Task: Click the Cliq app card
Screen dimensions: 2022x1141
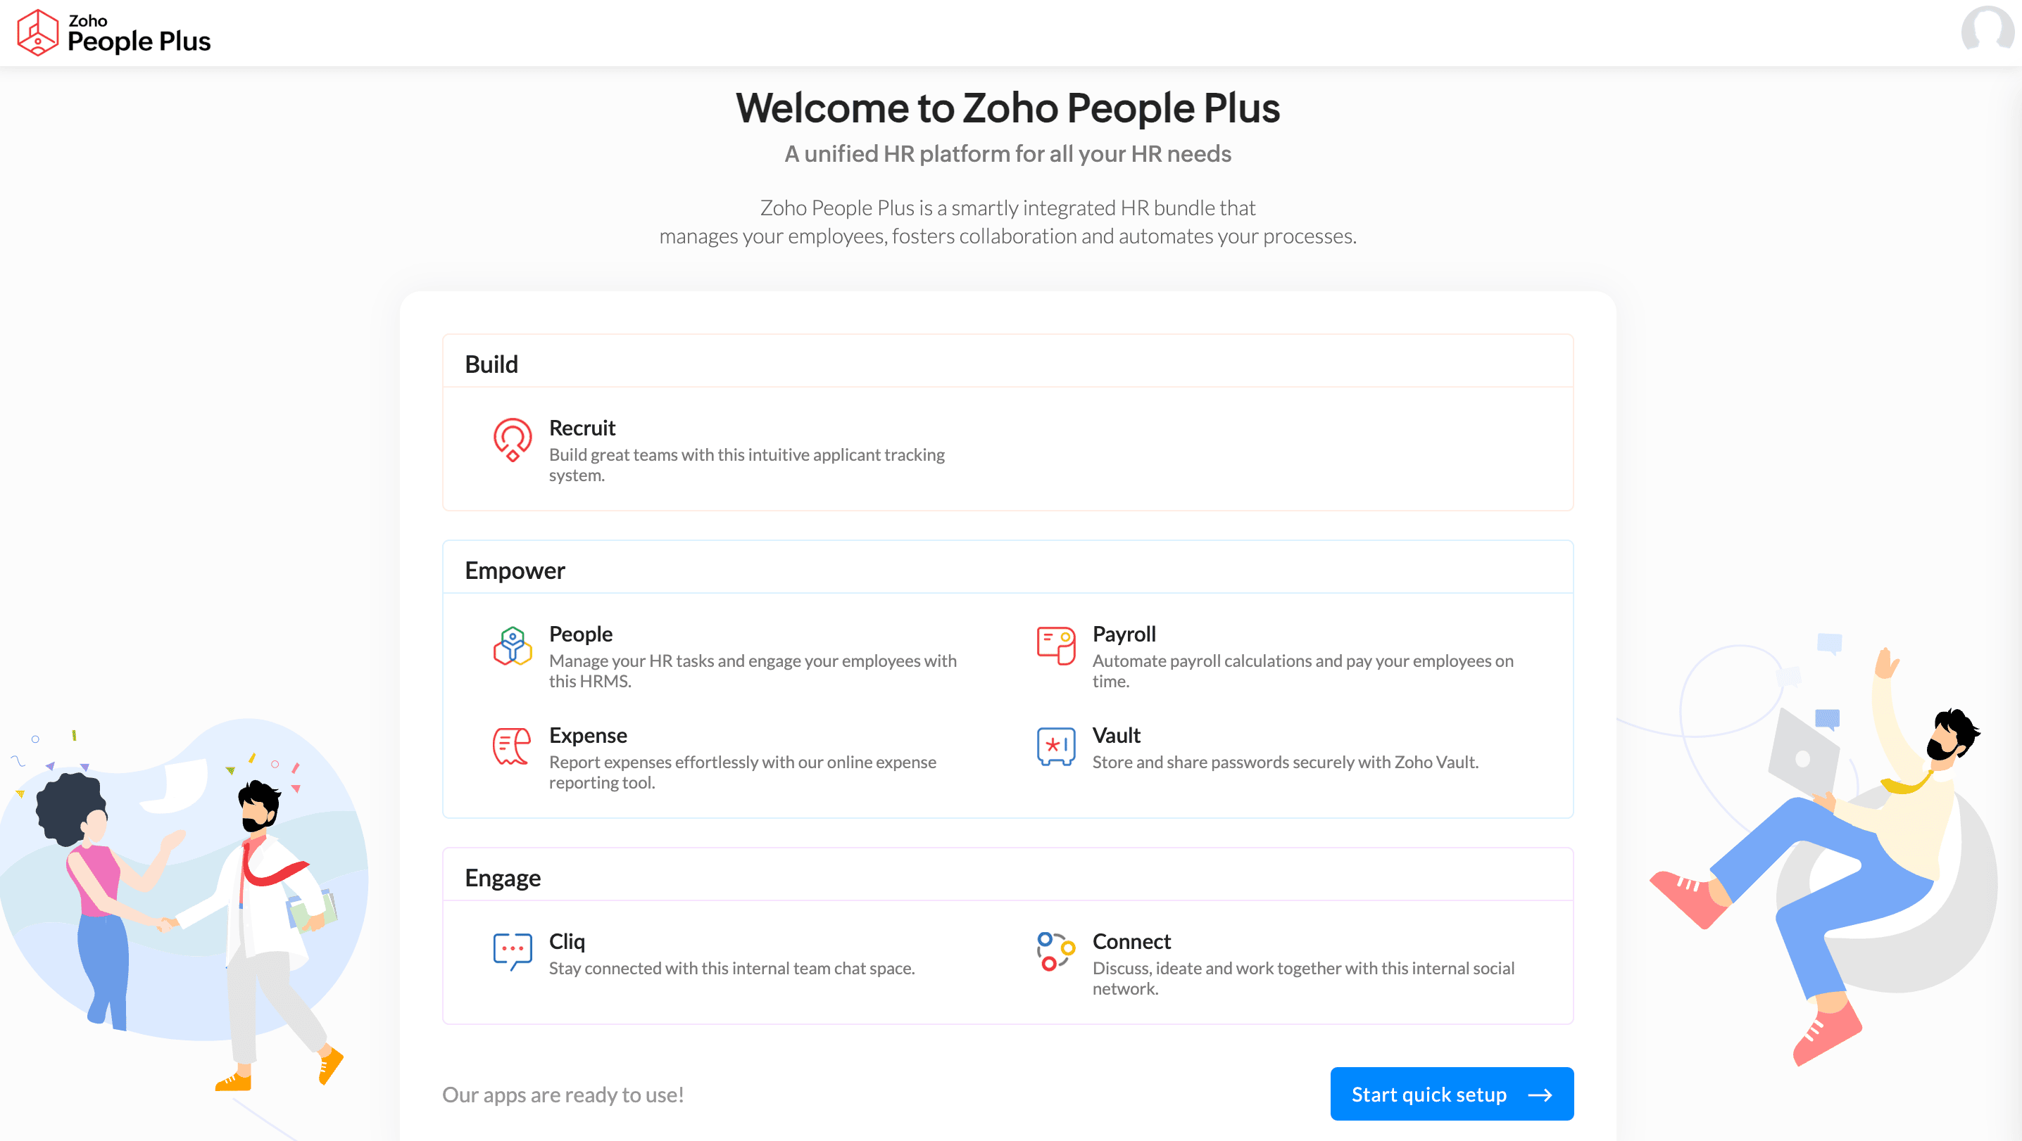Action: [x=730, y=954]
